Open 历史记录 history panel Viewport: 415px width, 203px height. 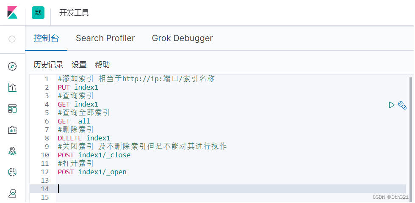click(x=48, y=65)
